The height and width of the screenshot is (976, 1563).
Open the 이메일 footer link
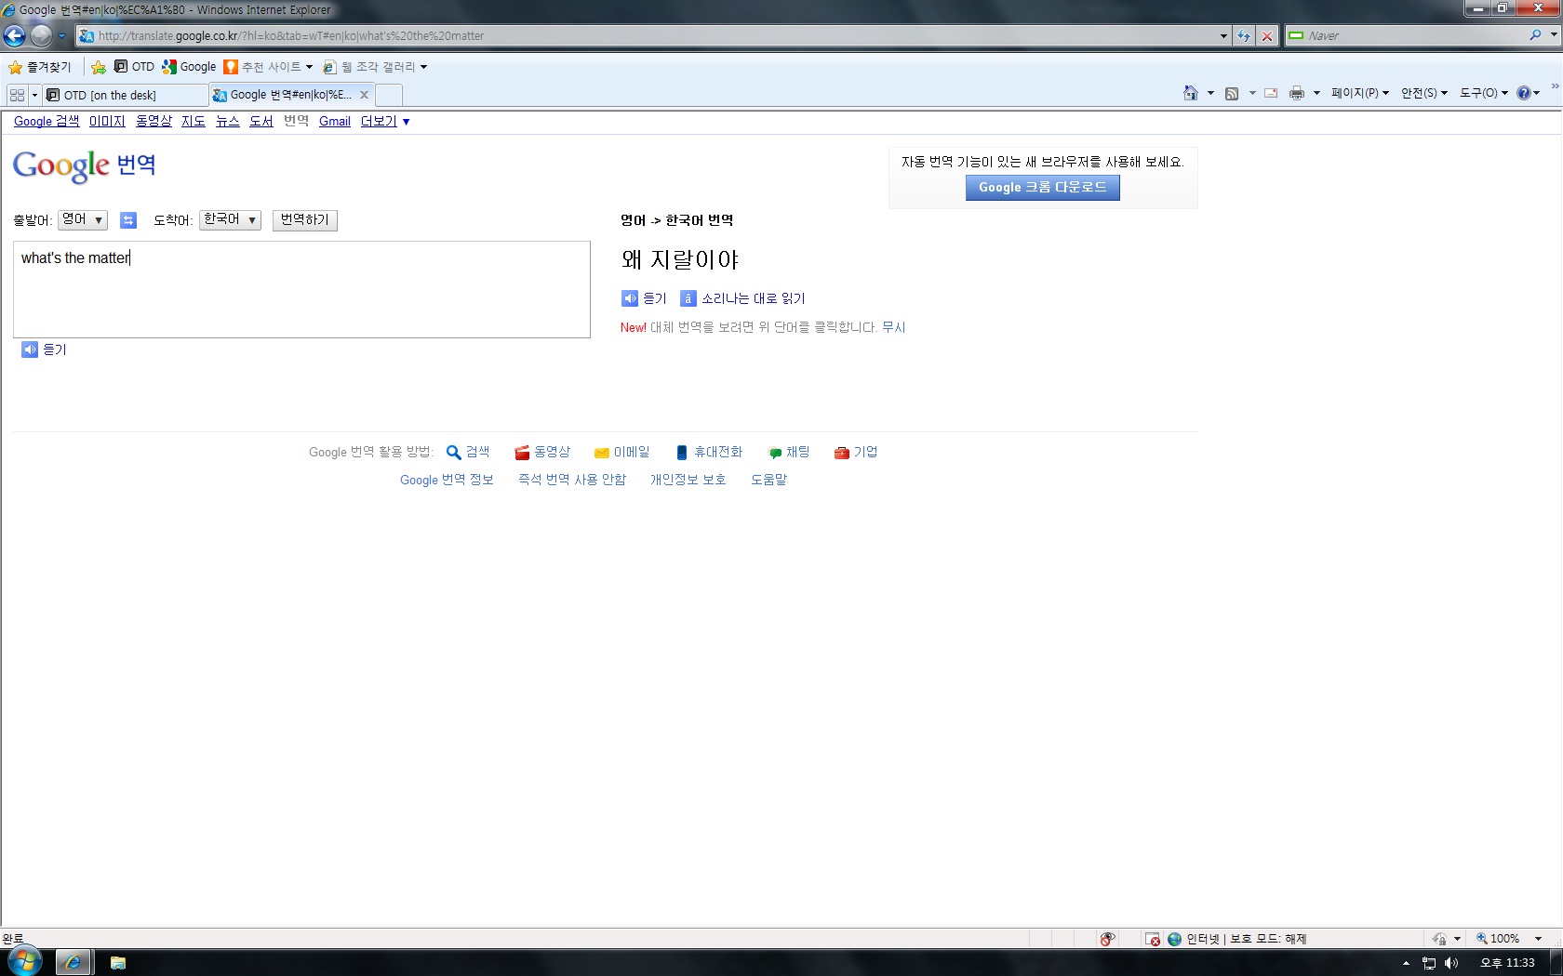tap(622, 452)
